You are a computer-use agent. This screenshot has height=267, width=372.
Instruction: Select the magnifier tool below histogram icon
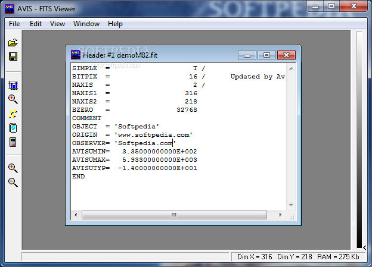(x=13, y=99)
